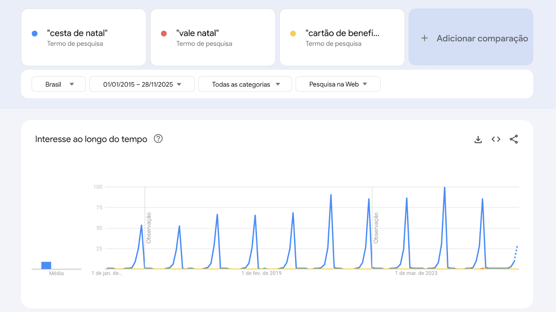The height and width of the screenshot is (312, 556).
Task: Click the first Observação note marker
Action: tap(148, 228)
